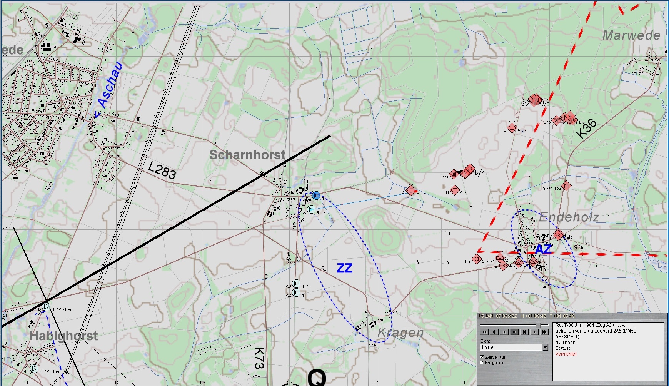Click the event message text box
The width and height of the screenshot is (669, 386).
(x=608, y=351)
